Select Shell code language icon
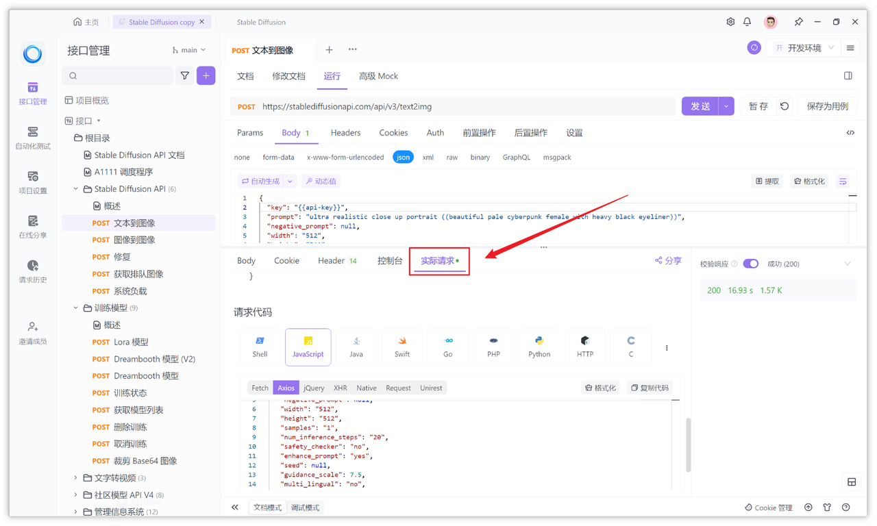The image size is (877, 526). pyautogui.click(x=260, y=347)
